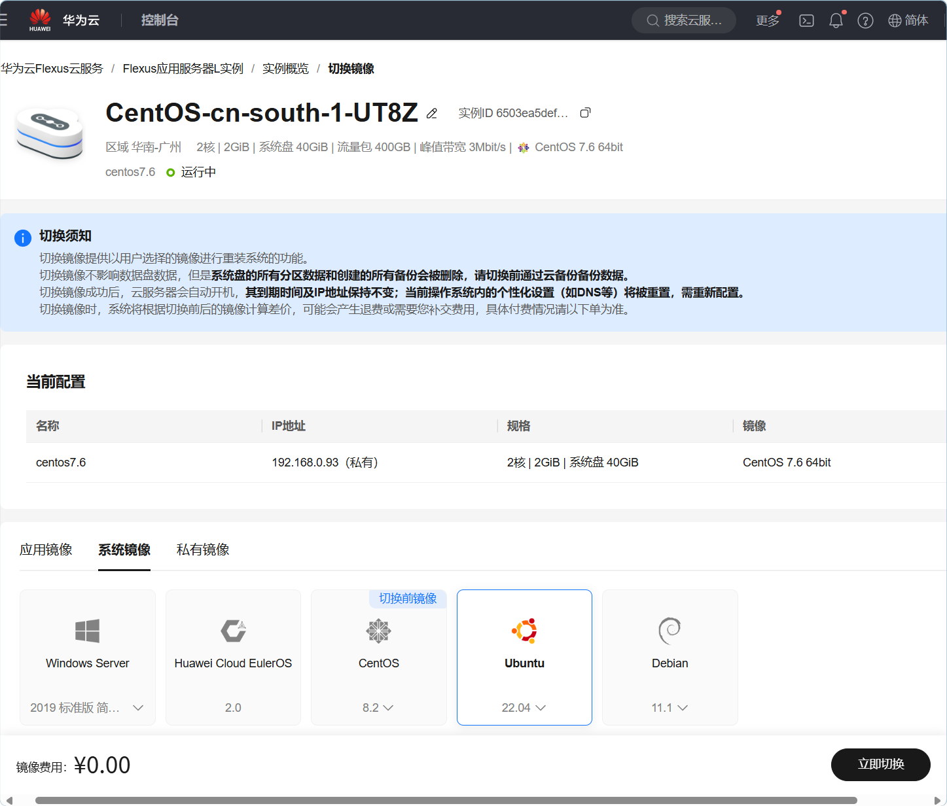Click the Ubuntu logo icon
The width and height of the screenshot is (947, 806).
(x=524, y=631)
